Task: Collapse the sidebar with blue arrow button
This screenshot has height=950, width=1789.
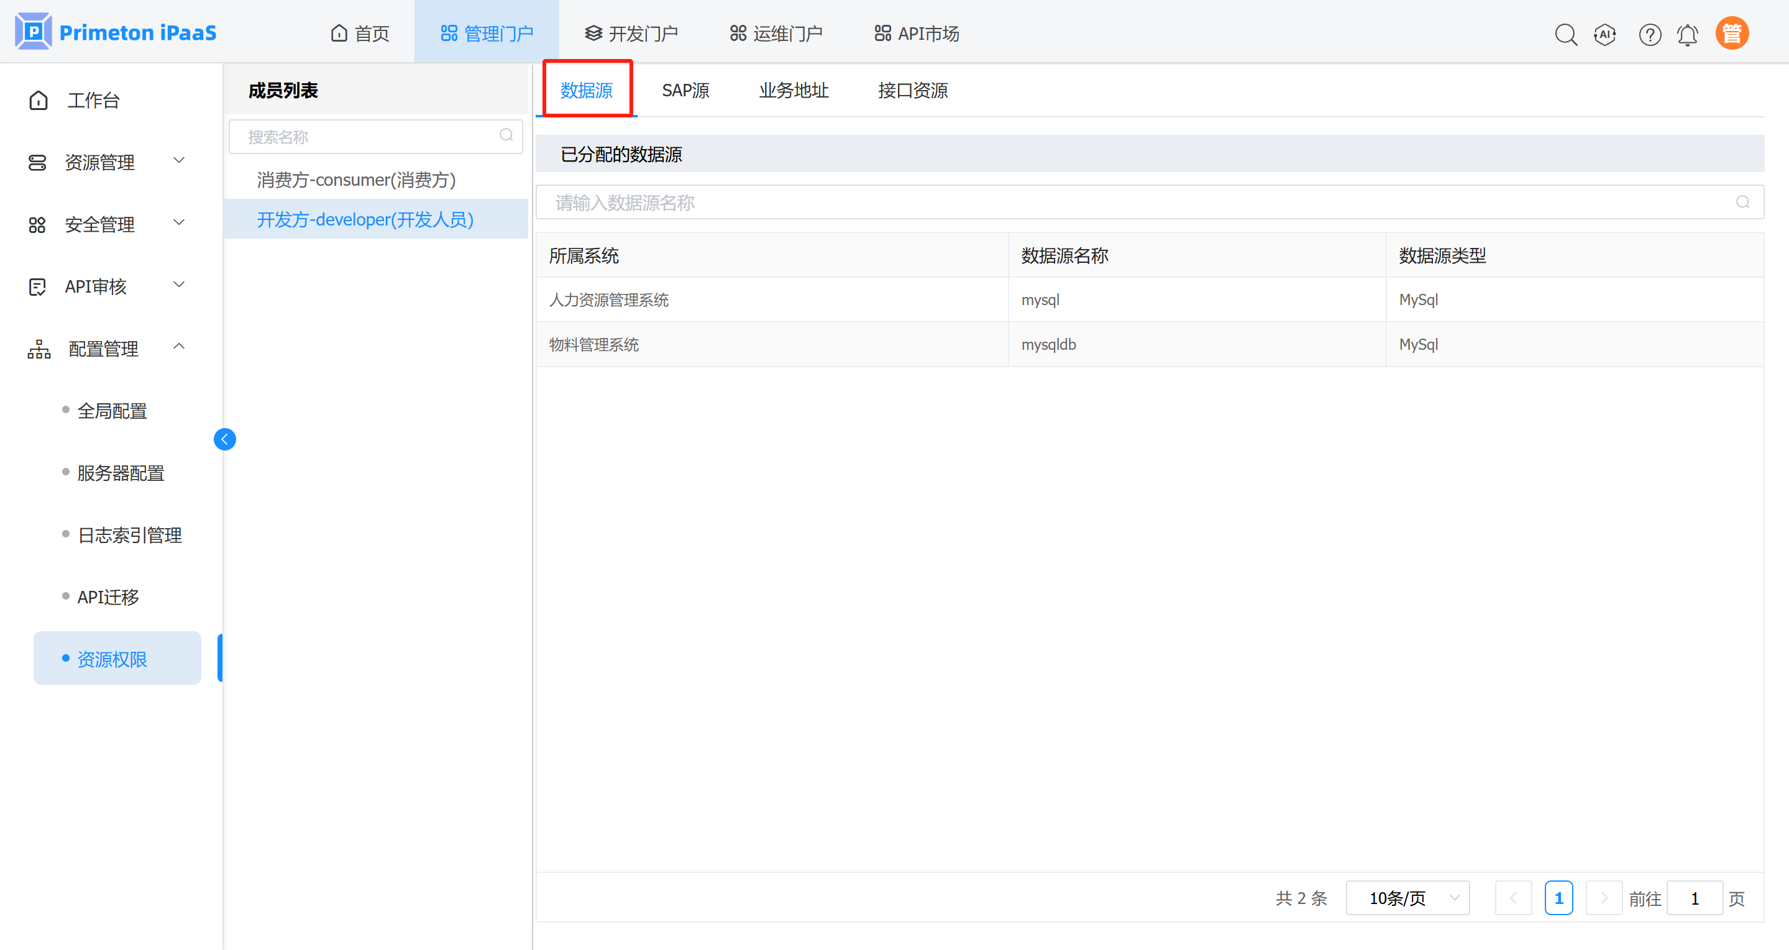Action: coord(224,439)
